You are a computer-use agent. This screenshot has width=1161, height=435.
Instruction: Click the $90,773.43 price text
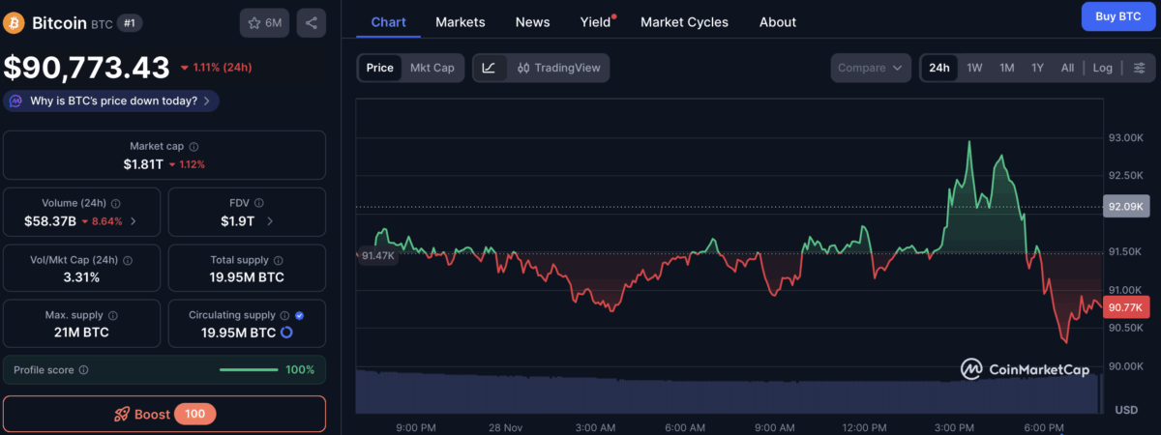87,67
